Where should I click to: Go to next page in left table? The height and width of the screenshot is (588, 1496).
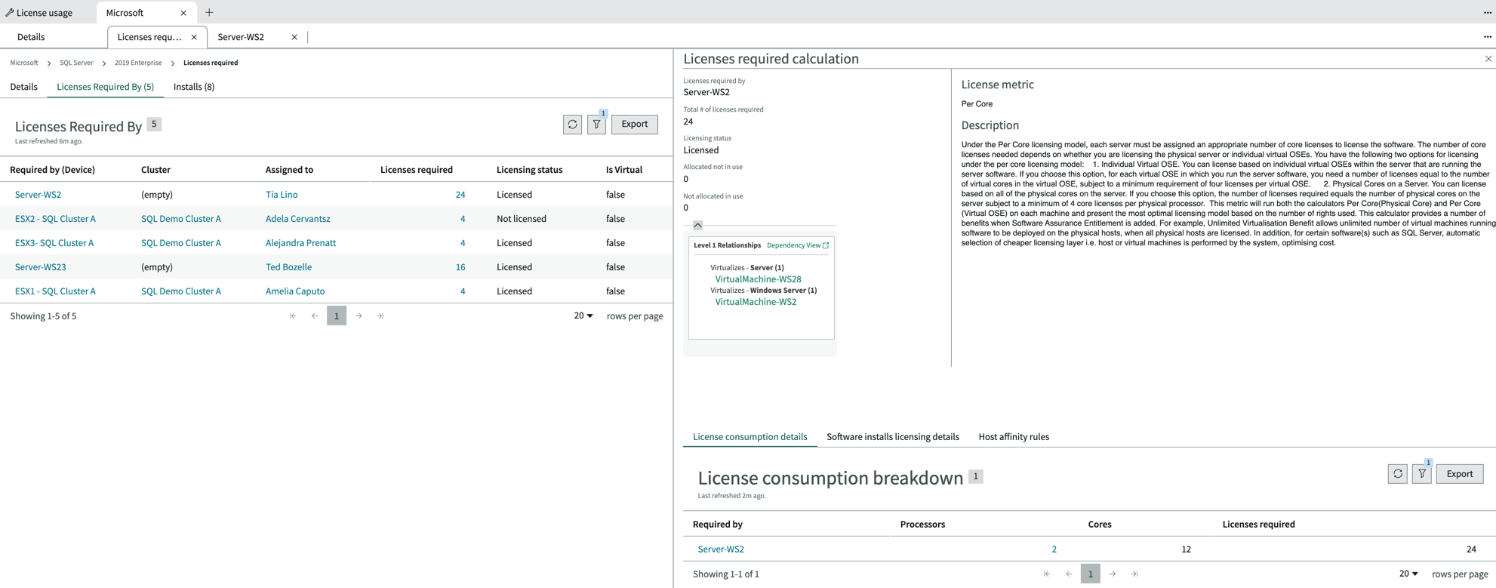click(x=359, y=316)
